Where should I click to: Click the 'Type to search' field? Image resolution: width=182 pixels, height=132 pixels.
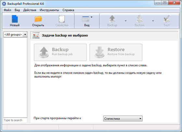click(15, 120)
